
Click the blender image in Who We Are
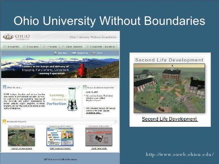click(72, 99)
